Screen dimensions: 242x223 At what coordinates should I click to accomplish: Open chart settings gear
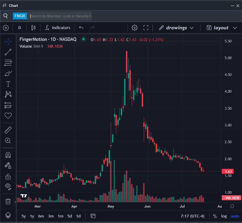[134, 28]
